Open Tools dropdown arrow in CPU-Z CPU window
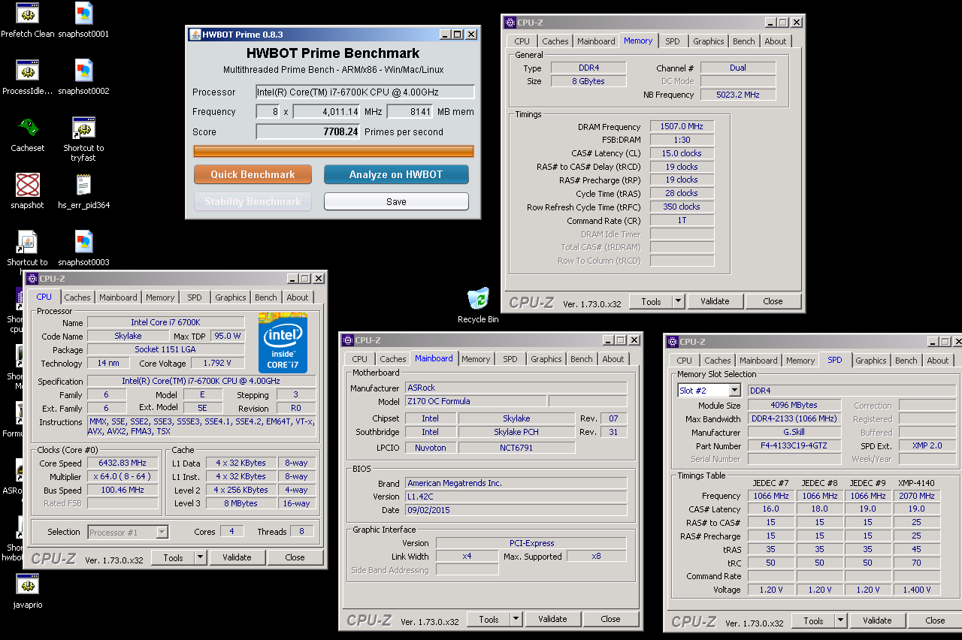Screen dimensions: 962x640 [x=200, y=557]
